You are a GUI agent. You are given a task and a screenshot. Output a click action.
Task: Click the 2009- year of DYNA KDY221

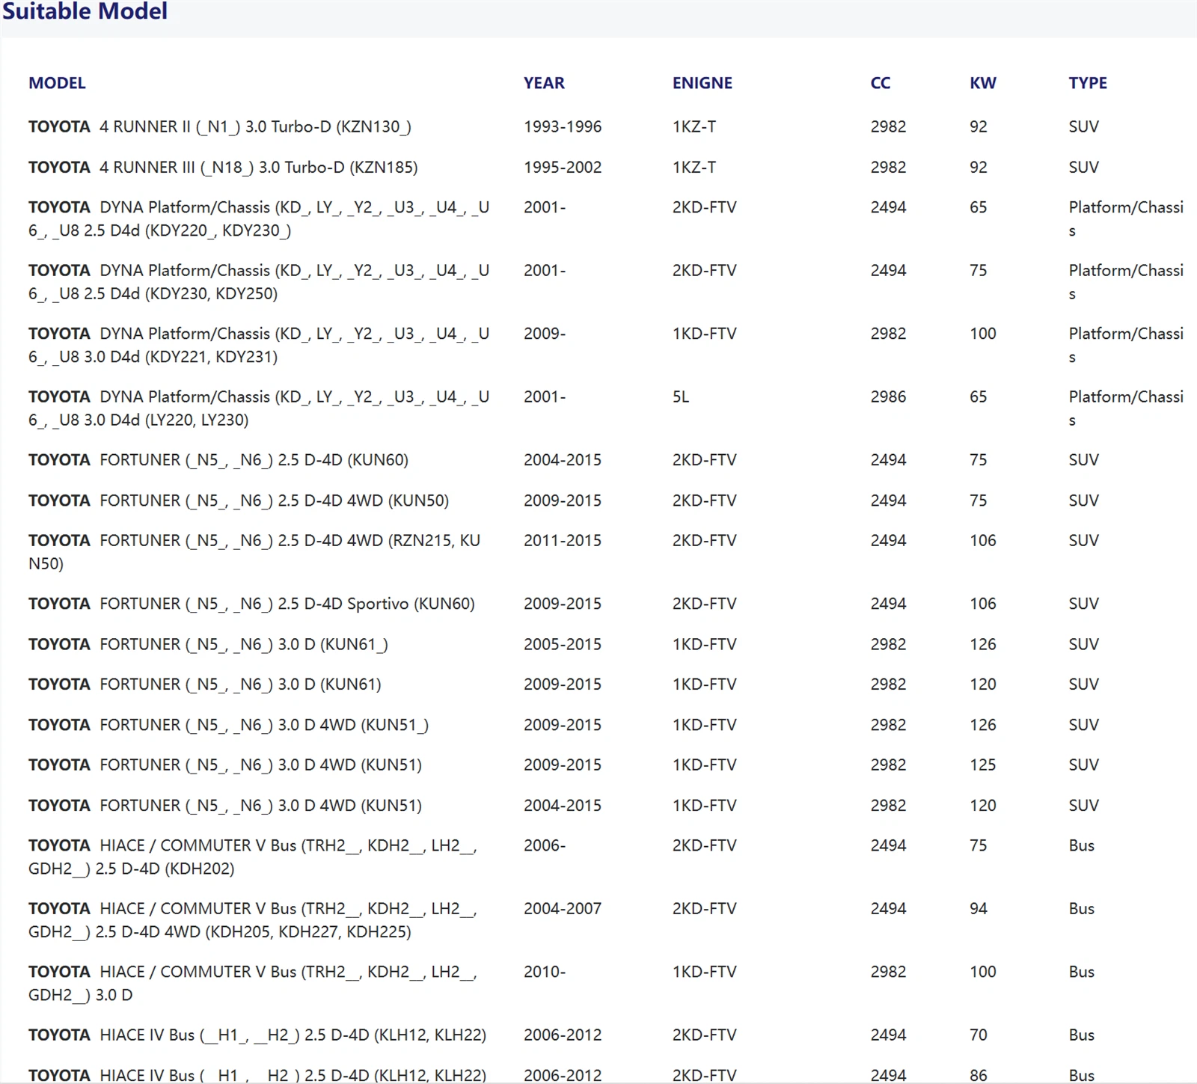tap(545, 334)
